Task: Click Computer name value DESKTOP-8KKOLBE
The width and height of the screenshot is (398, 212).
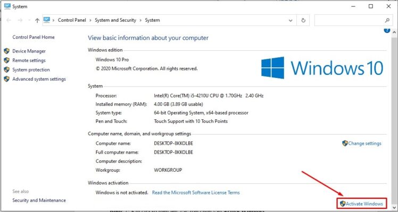Action: [x=173, y=144]
